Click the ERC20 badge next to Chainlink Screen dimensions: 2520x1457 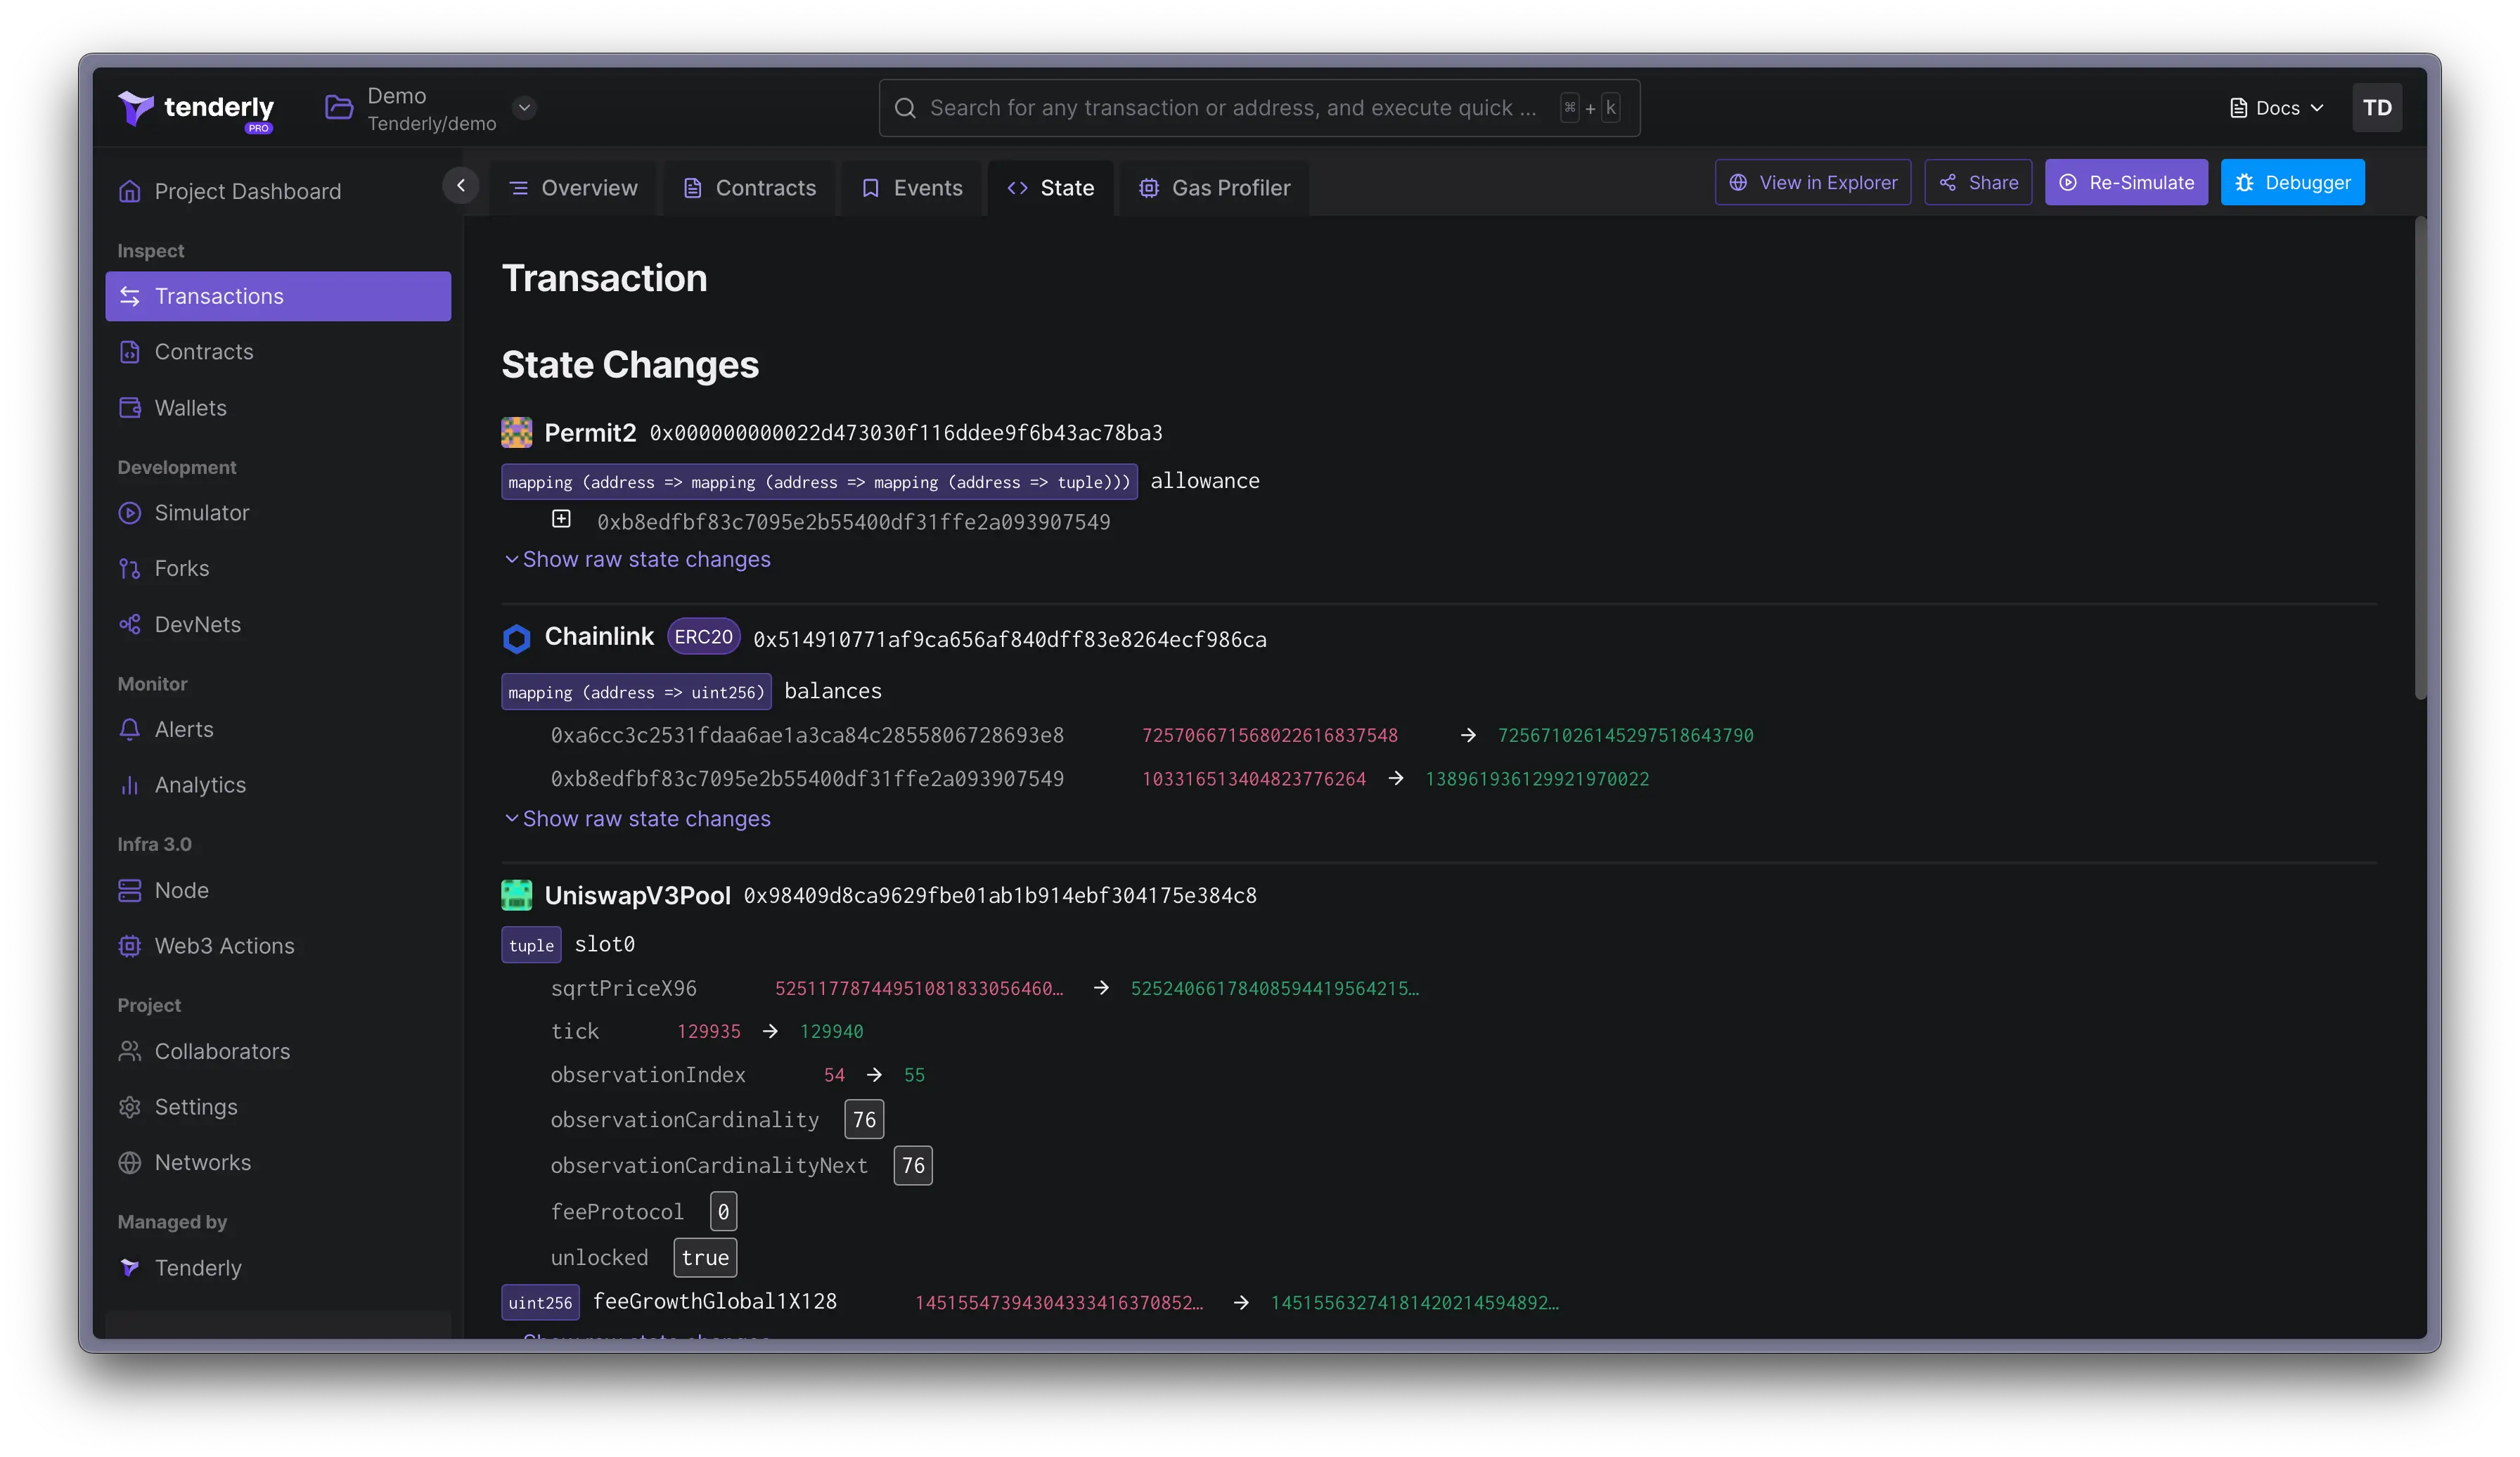point(703,637)
